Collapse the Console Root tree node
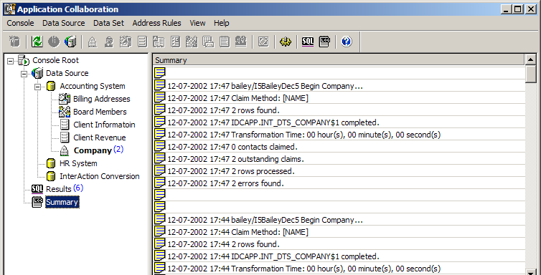The width and height of the screenshot is (541, 275). pyautogui.click(x=10, y=61)
